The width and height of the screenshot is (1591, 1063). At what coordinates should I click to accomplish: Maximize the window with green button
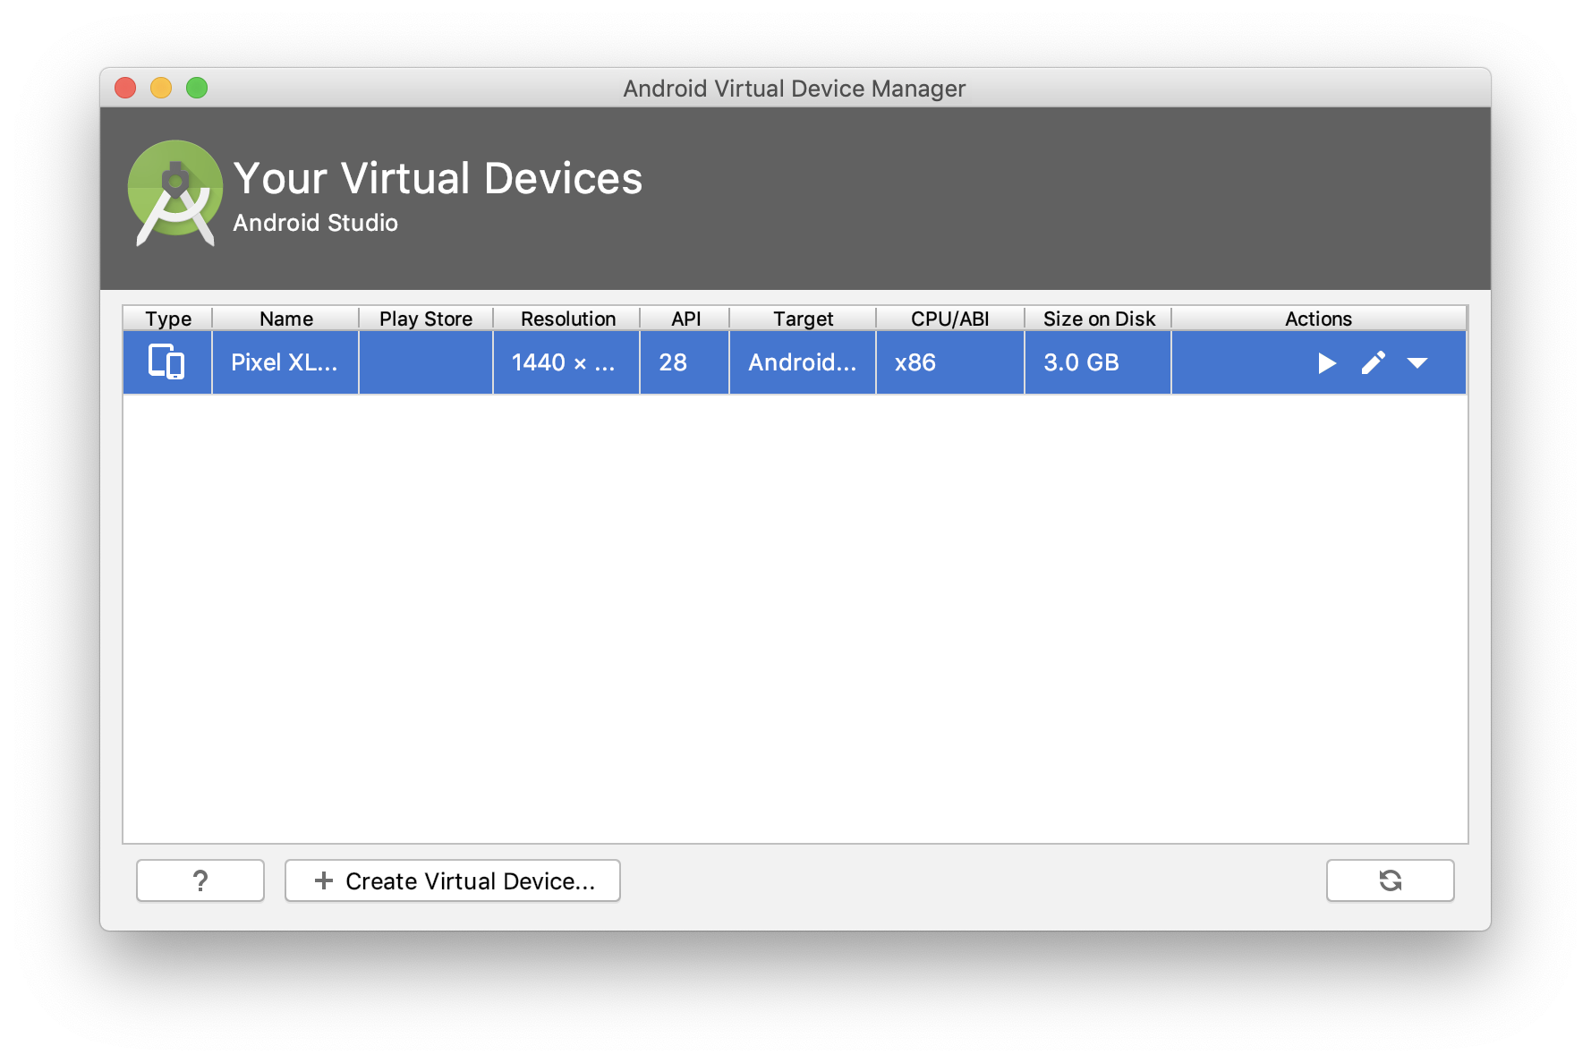(x=197, y=88)
